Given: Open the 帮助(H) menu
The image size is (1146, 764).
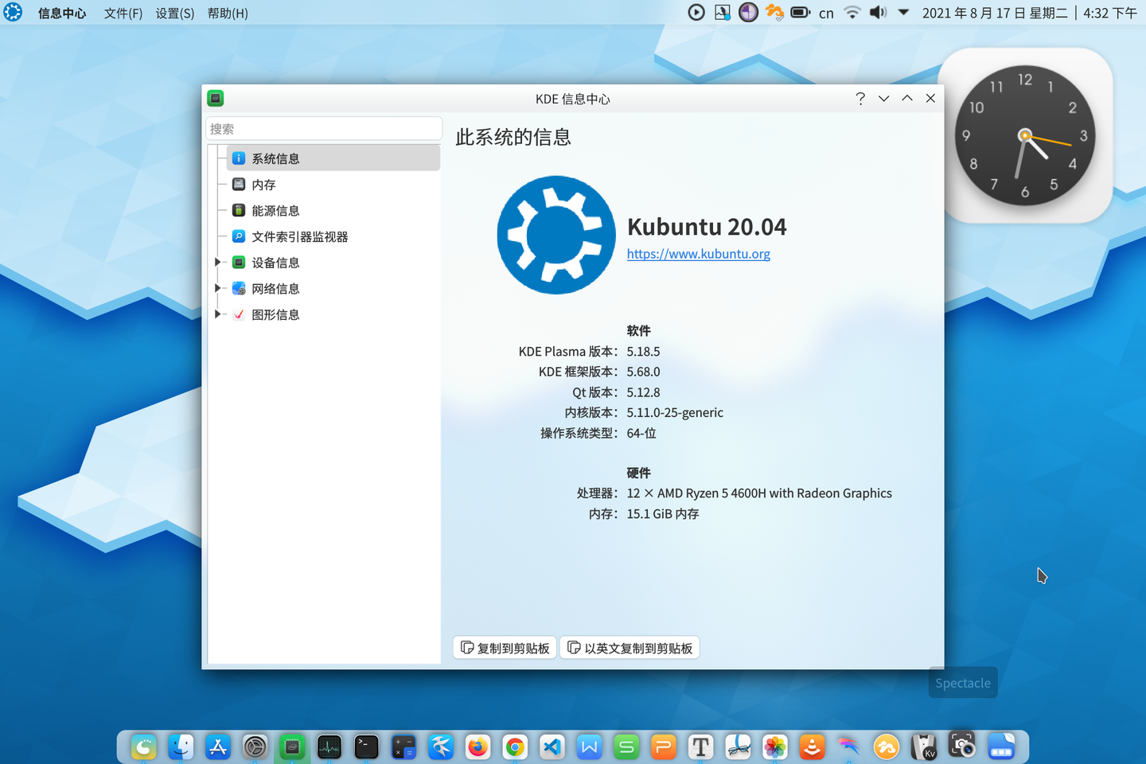Looking at the screenshot, I should click(228, 13).
